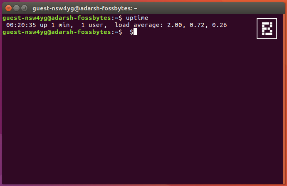The height and width of the screenshot is (186, 287).
Task: Select the window title text in title bar
Action: pos(85,8)
